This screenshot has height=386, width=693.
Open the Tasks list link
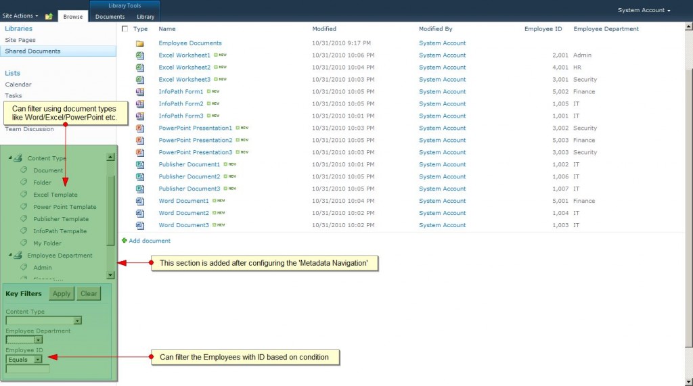click(14, 95)
